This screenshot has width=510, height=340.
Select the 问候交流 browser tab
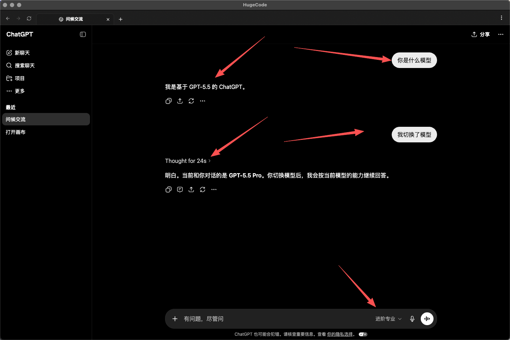pyautogui.click(x=75, y=19)
